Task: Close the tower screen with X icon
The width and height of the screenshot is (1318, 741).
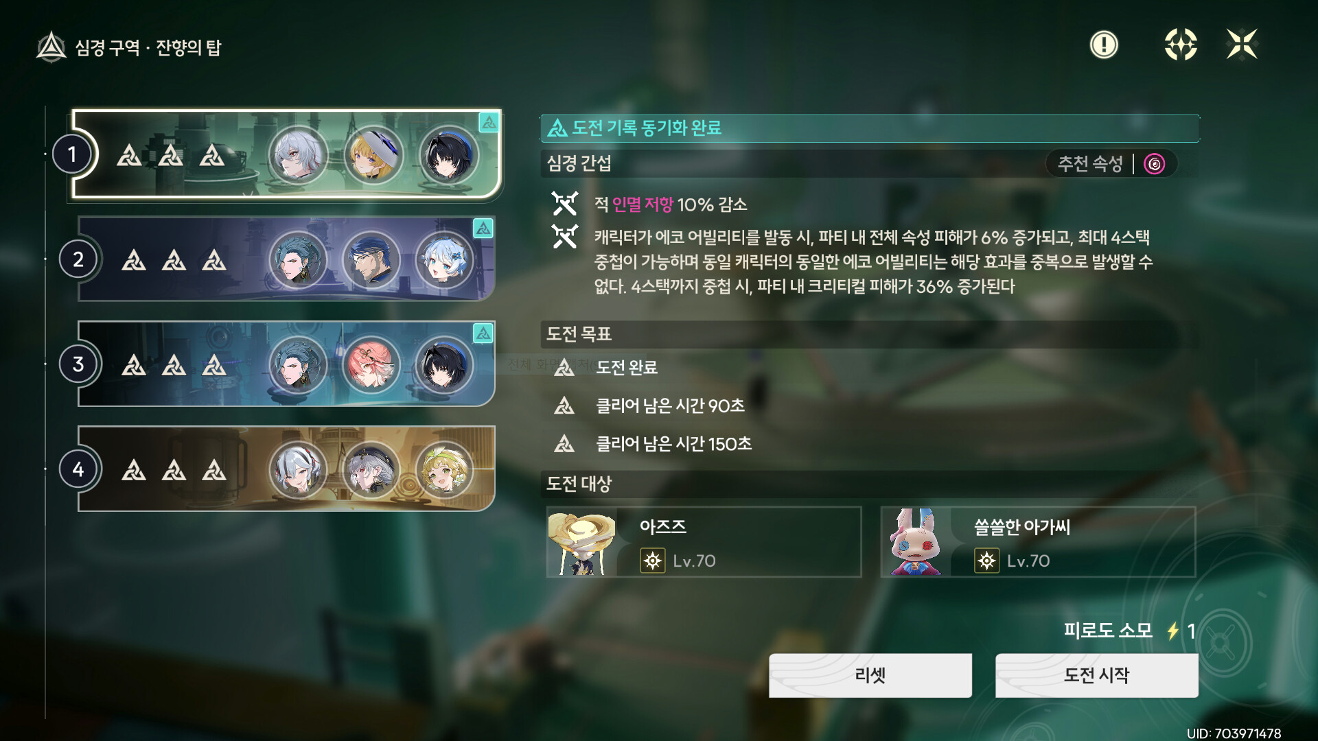Action: (x=1242, y=45)
